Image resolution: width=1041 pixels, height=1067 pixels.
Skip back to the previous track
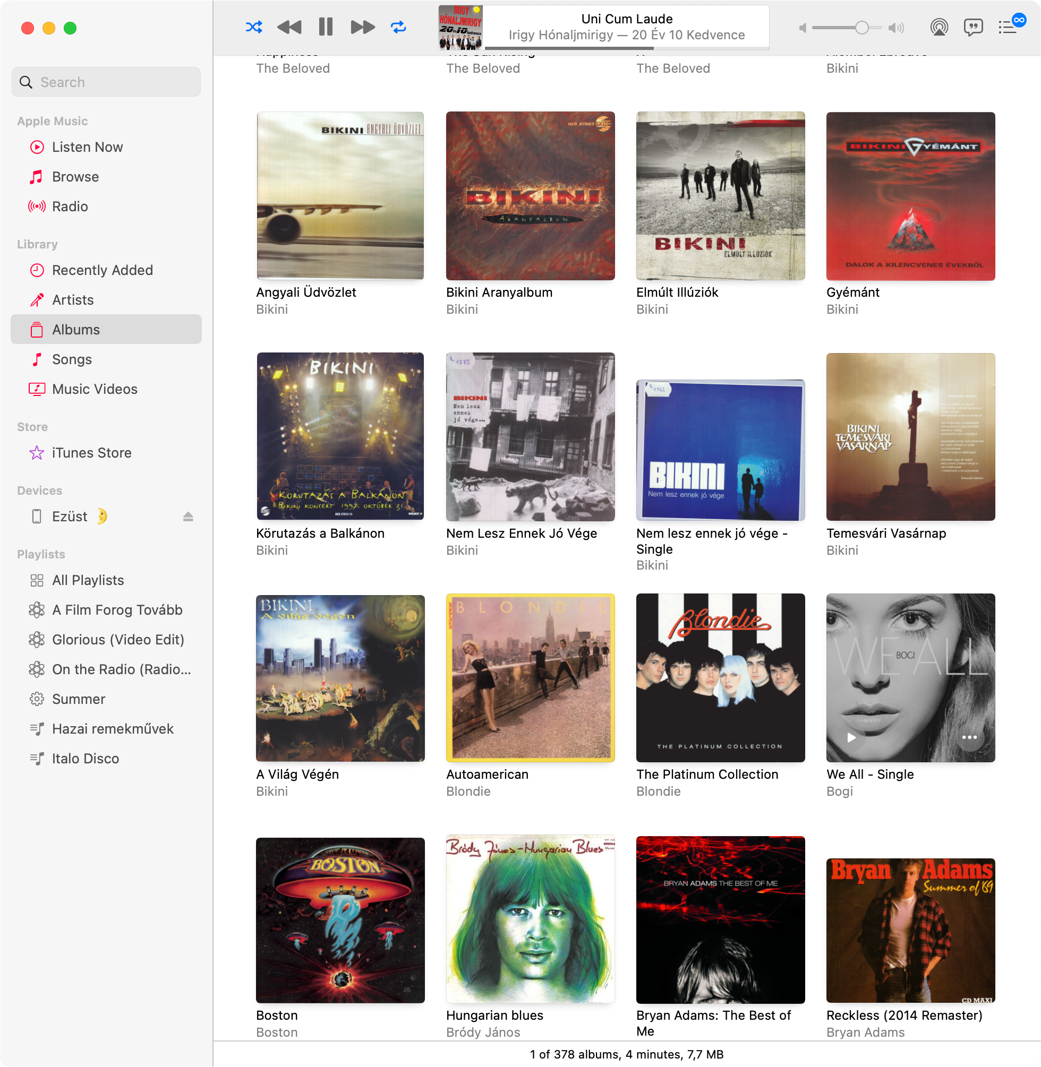[289, 27]
